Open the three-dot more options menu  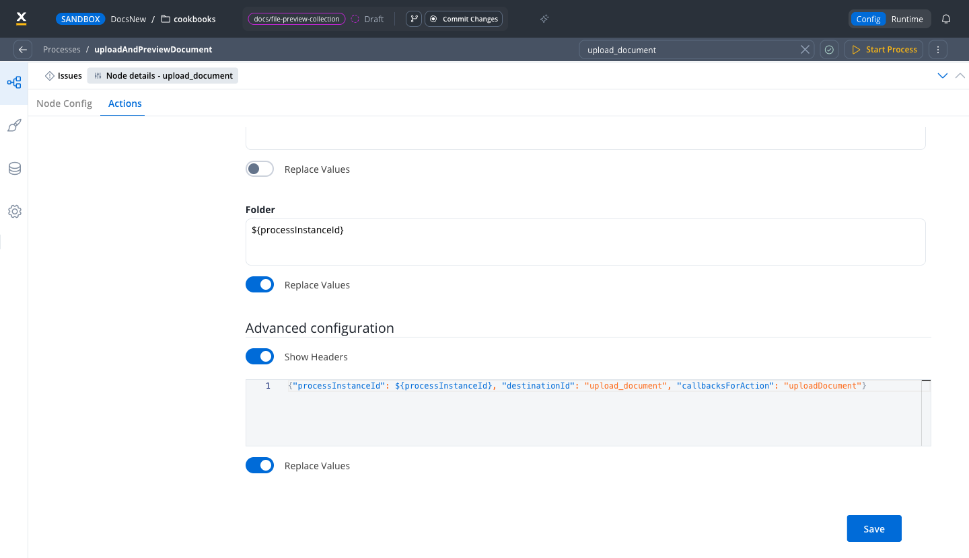pos(938,50)
